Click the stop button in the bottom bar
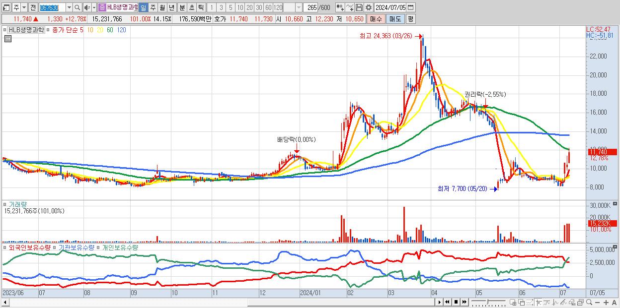620x308 pixels. point(456,302)
